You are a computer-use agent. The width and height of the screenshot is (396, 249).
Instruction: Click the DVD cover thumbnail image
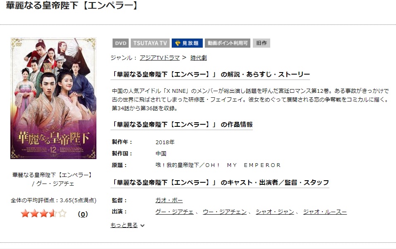click(53, 98)
